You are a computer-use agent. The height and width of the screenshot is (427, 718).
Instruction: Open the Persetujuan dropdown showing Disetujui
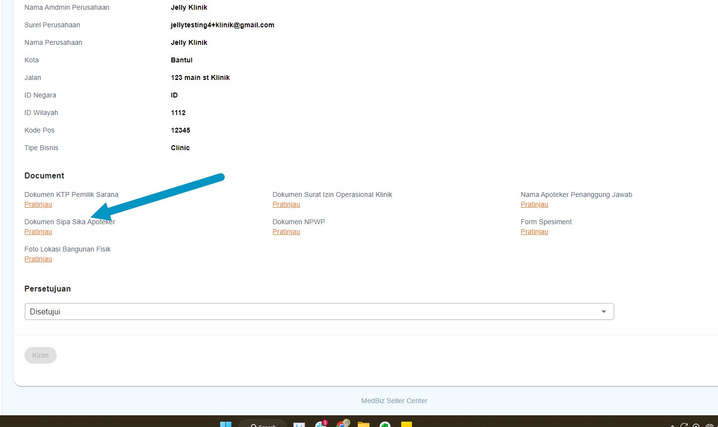[x=319, y=311]
